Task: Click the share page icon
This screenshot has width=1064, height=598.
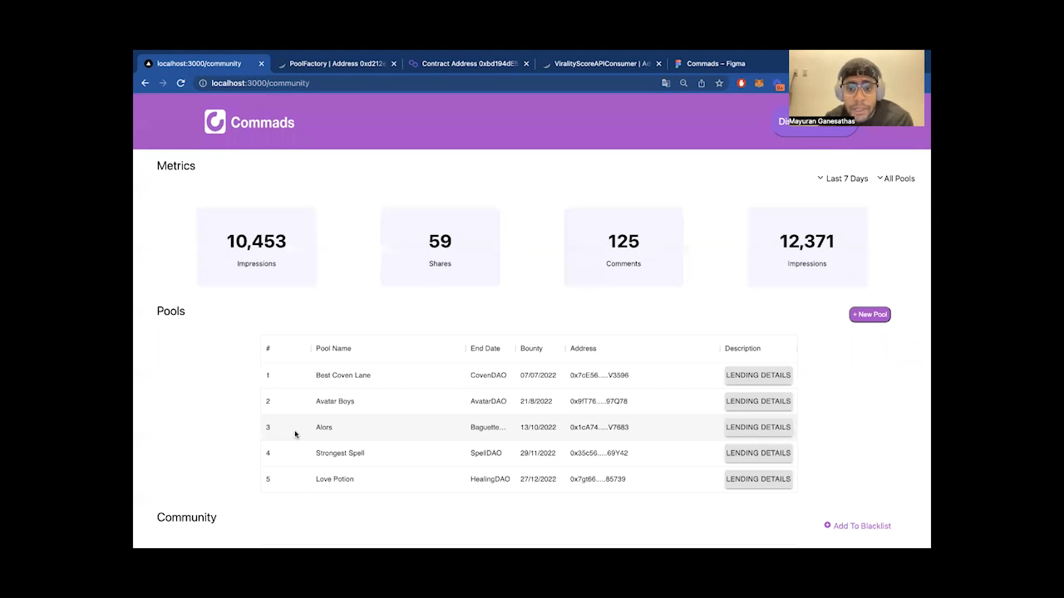Action: [x=702, y=83]
